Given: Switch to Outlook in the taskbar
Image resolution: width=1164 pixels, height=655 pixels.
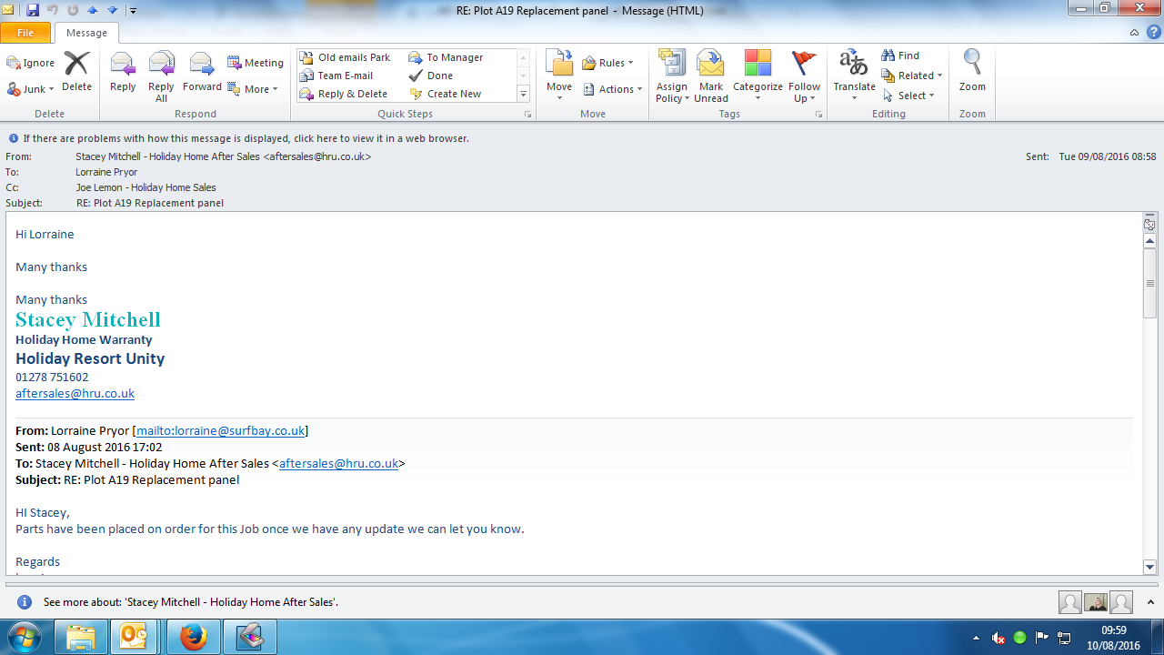Looking at the screenshot, I should pyautogui.click(x=134, y=637).
